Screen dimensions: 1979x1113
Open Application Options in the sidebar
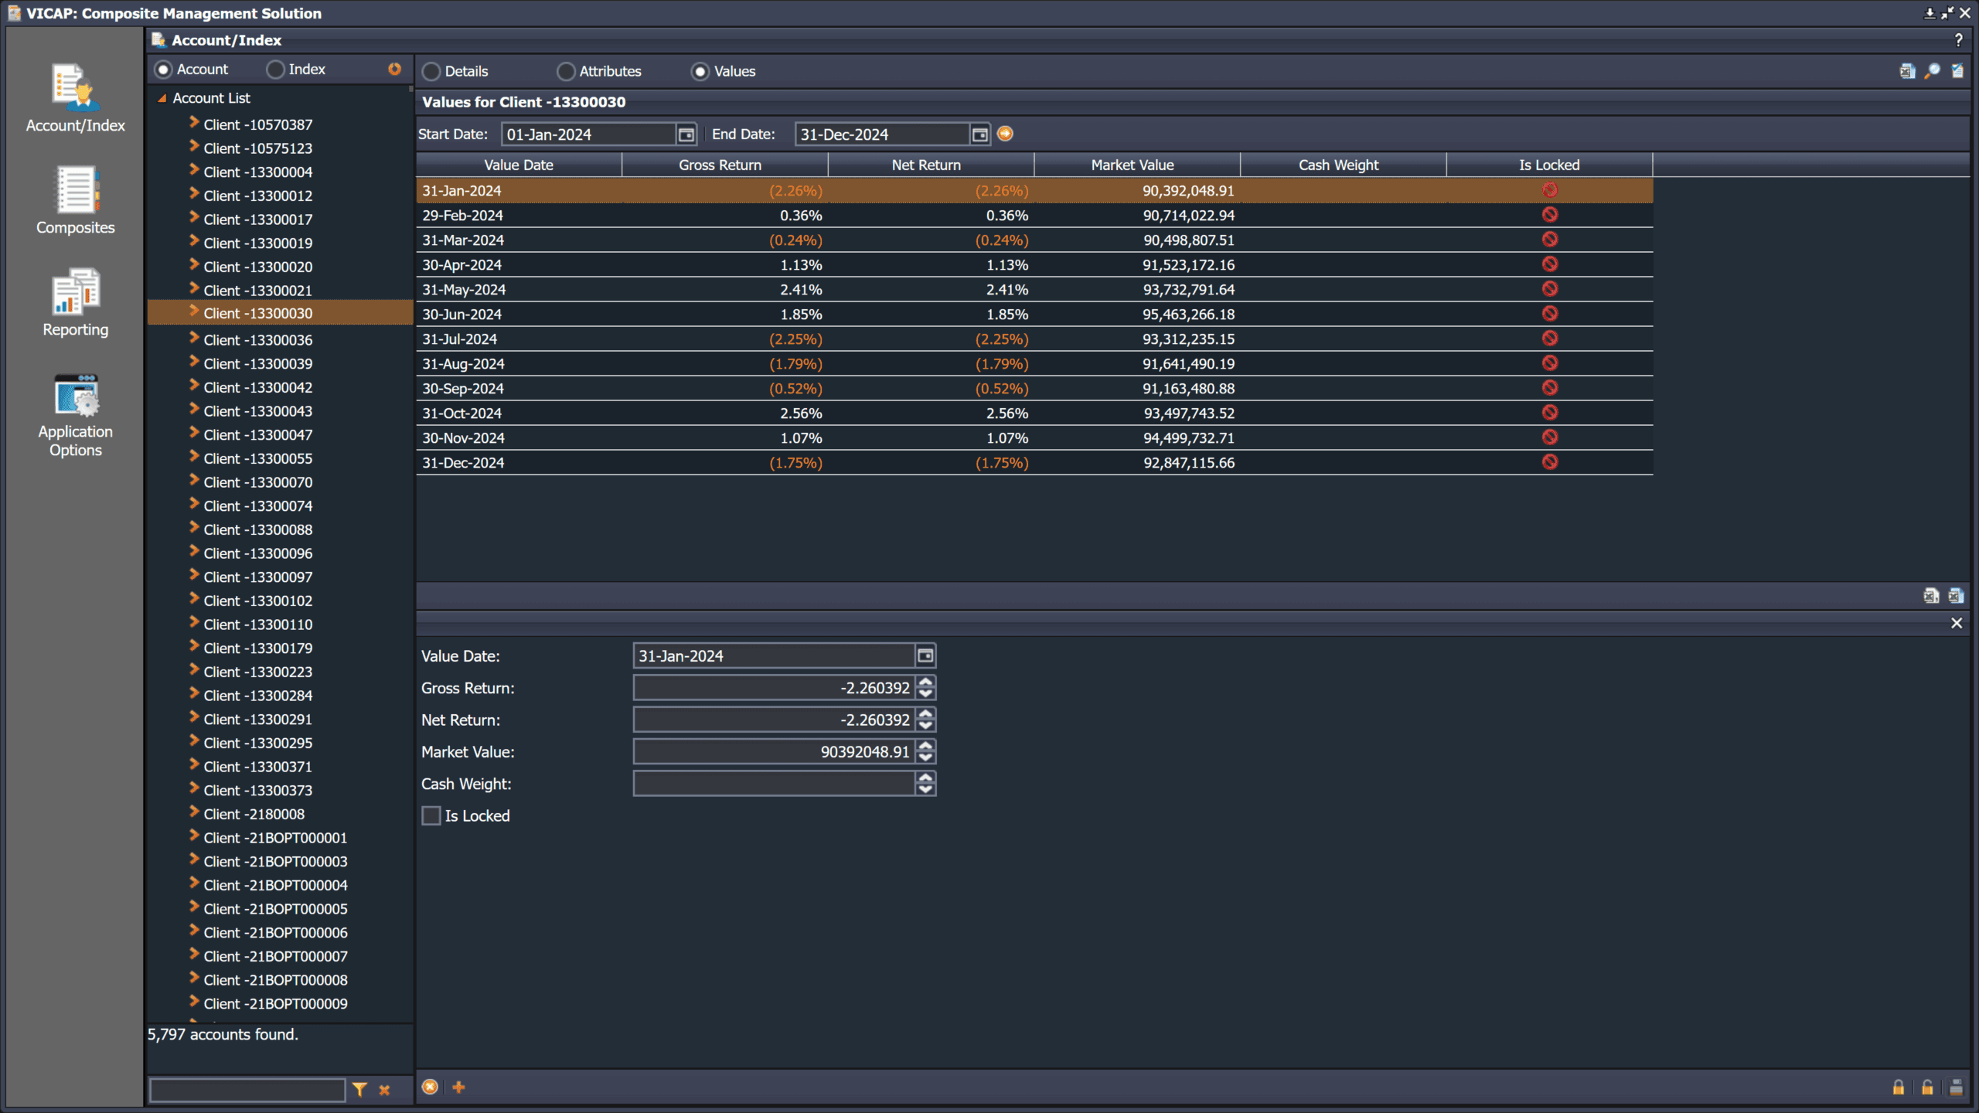(x=75, y=415)
